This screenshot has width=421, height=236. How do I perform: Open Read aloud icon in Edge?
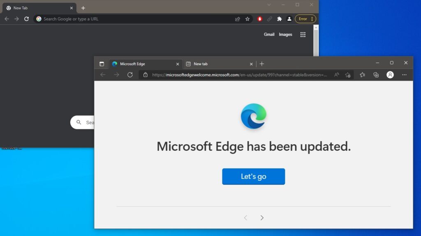(x=336, y=75)
